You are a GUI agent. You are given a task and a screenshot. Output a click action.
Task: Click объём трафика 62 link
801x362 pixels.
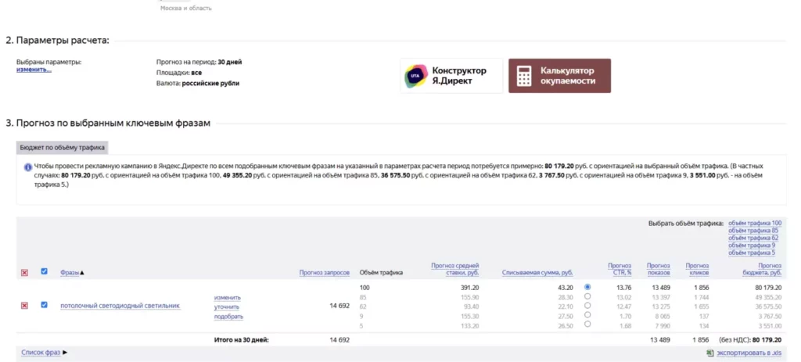(753, 238)
